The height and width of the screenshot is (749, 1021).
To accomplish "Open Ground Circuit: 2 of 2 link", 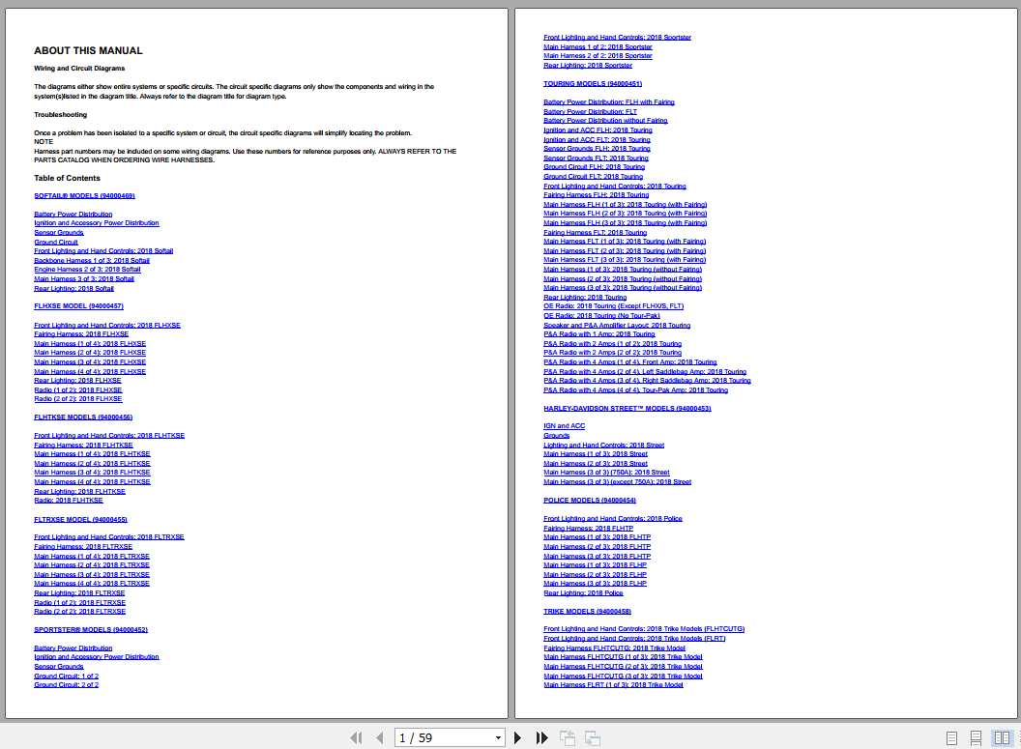I will click(x=67, y=685).
